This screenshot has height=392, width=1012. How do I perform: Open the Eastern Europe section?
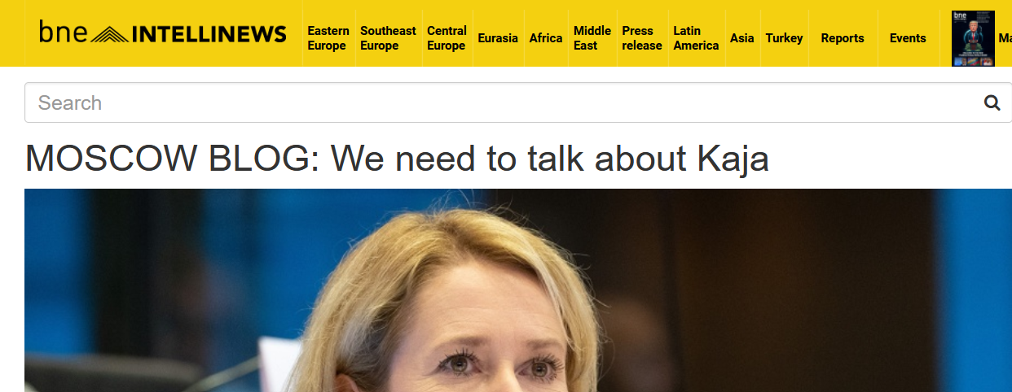328,38
